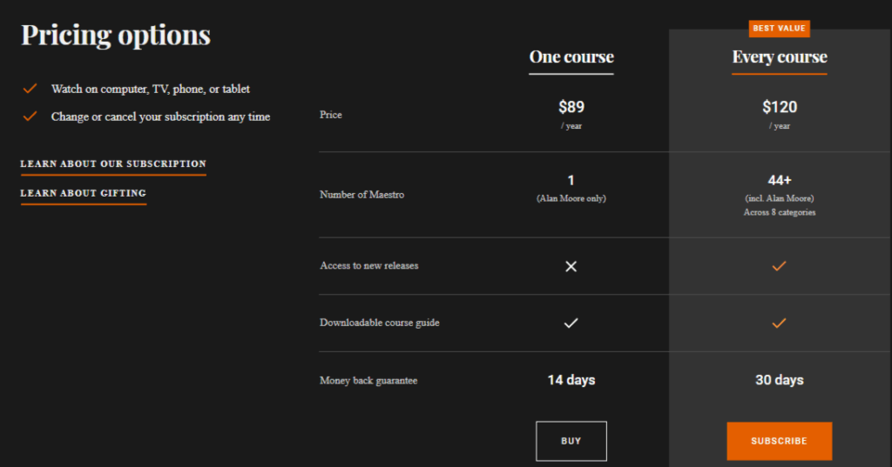The image size is (892, 467).
Task: Click checkmark beside Watch on computer, TV text
Action: coord(30,89)
